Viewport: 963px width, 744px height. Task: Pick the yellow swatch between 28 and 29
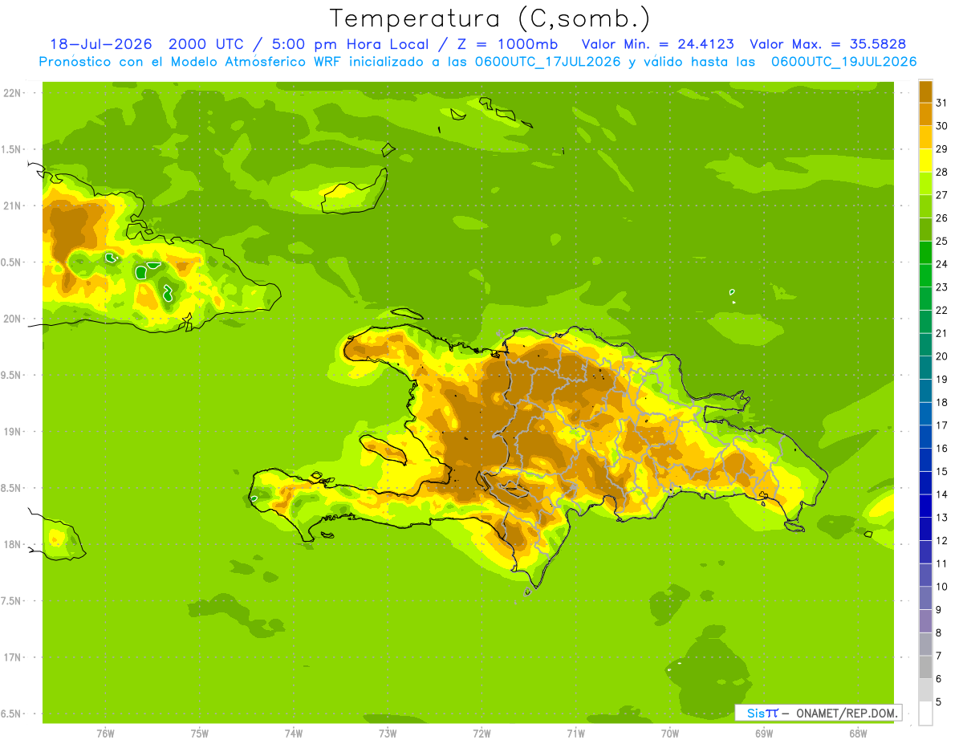click(x=925, y=161)
